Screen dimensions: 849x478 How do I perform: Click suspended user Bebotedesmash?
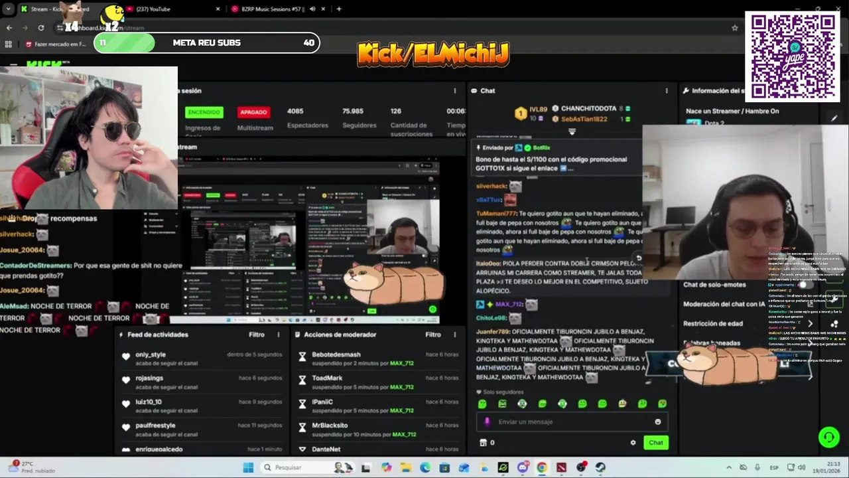pos(336,355)
